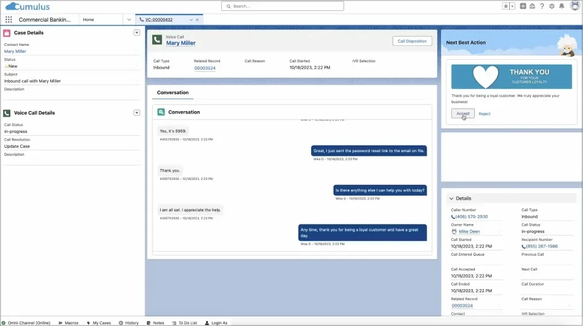Collapse the Details section chevron
583x326 pixels.
click(x=451, y=198)
